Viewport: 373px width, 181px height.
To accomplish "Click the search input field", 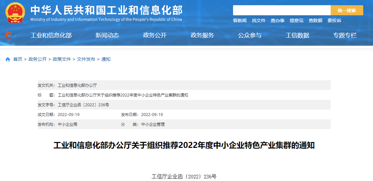I will 282,10.
